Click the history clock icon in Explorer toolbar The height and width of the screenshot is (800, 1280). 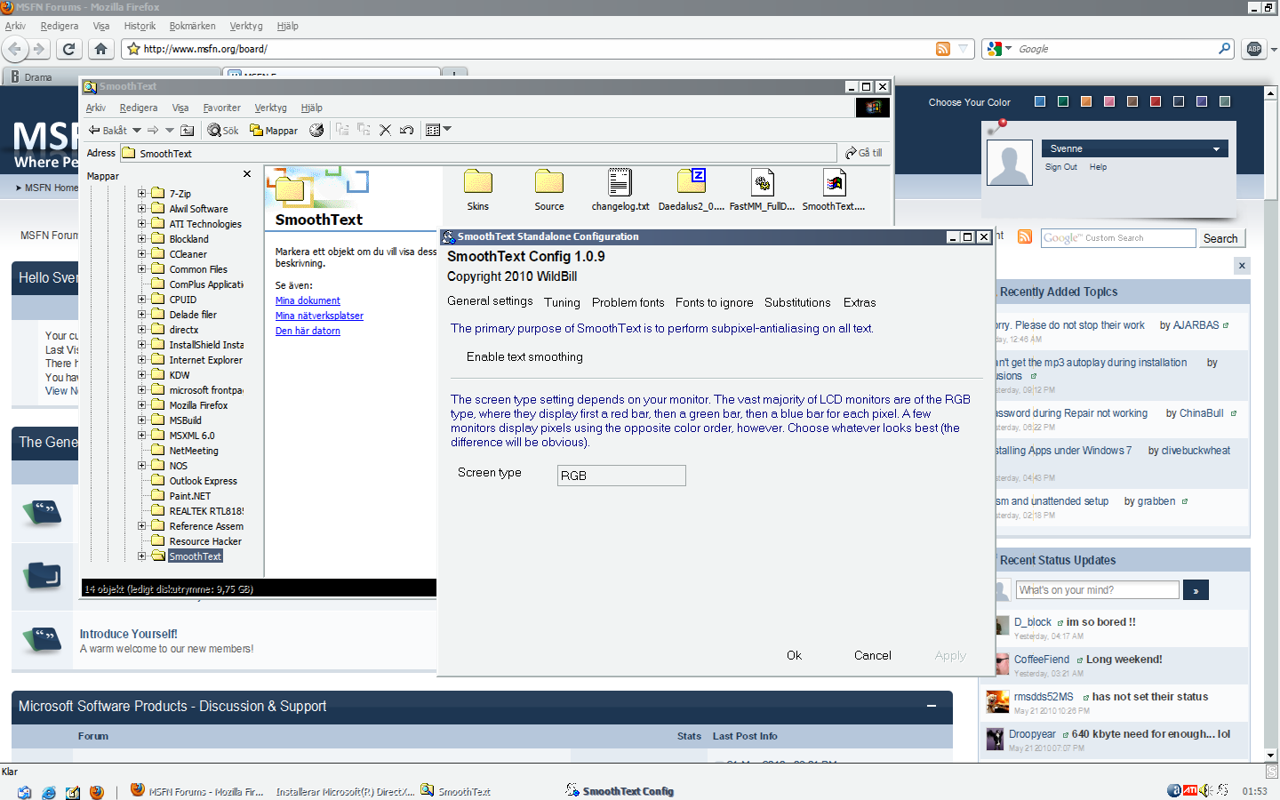click(316, 130)
